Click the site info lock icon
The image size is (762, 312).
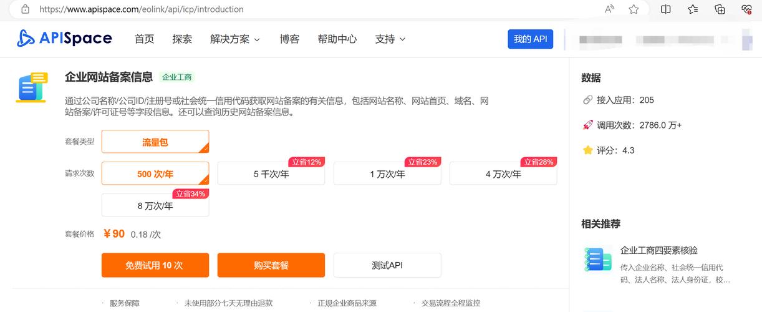tap(25, 9)
